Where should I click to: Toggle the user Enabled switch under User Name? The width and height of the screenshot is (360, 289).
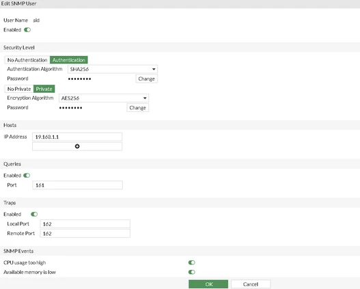point(27,30)
